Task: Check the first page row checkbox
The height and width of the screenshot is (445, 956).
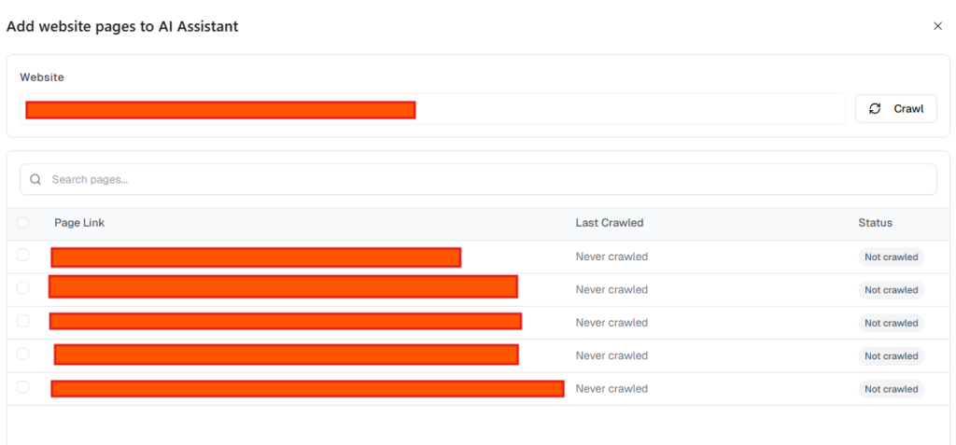Action: point(22,256)
